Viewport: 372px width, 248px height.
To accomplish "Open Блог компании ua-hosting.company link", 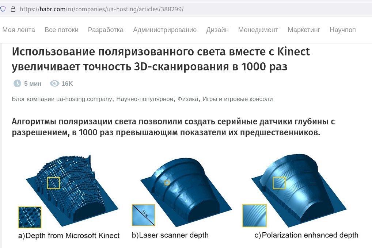I will 62,99.
